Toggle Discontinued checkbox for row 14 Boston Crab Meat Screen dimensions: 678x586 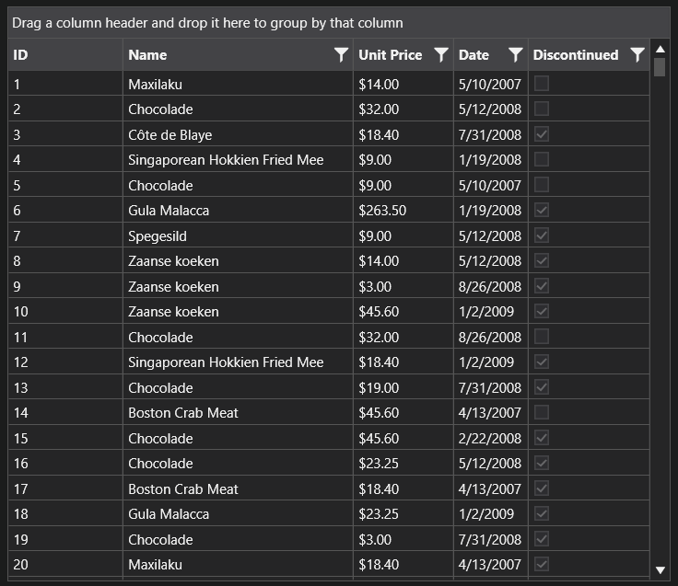pos(542,412)
